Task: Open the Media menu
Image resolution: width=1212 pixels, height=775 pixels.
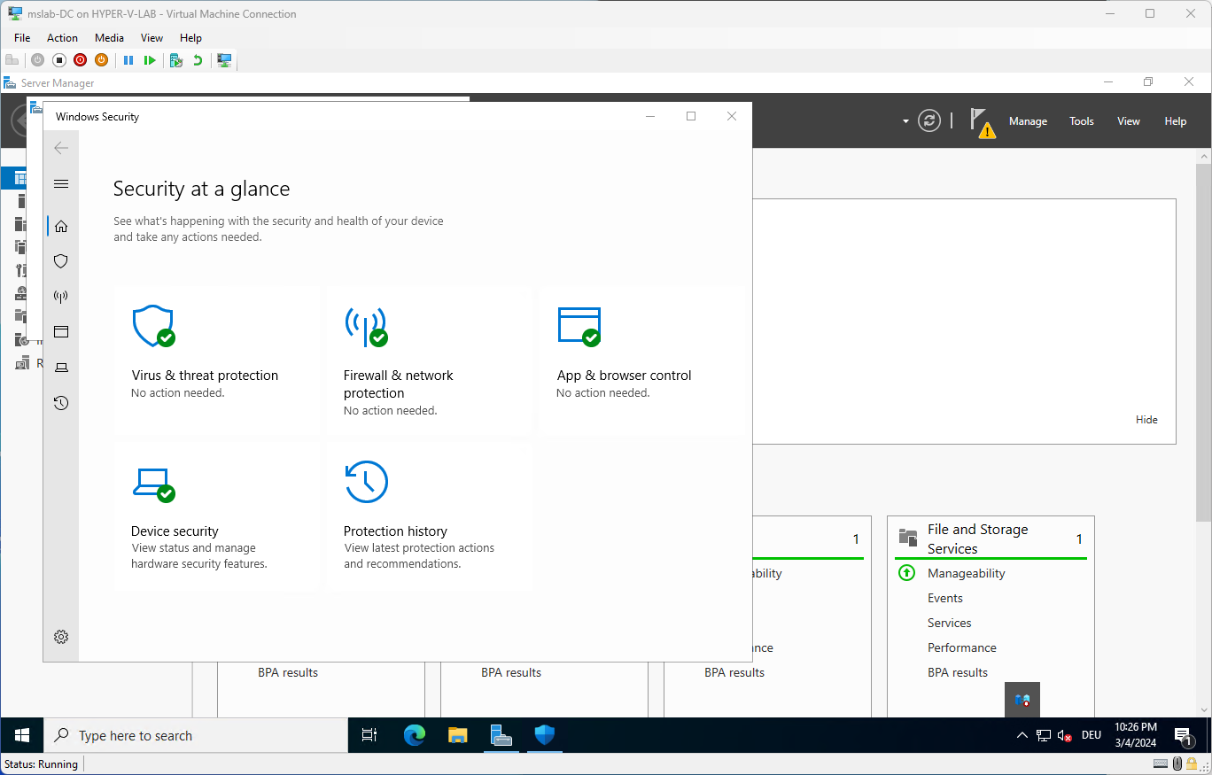Action: click(x=109, y=37)
